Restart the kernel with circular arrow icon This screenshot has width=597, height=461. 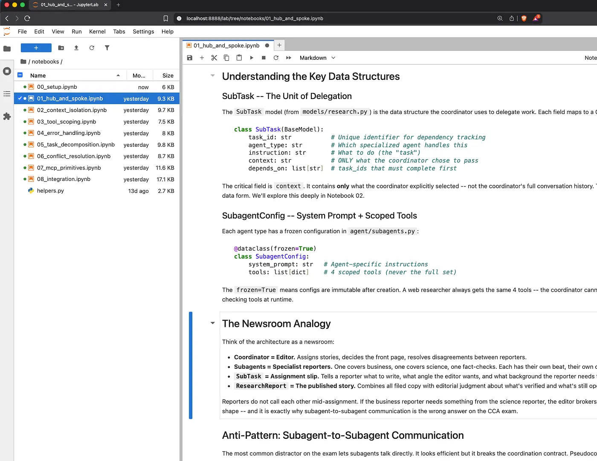pos(276,58)
